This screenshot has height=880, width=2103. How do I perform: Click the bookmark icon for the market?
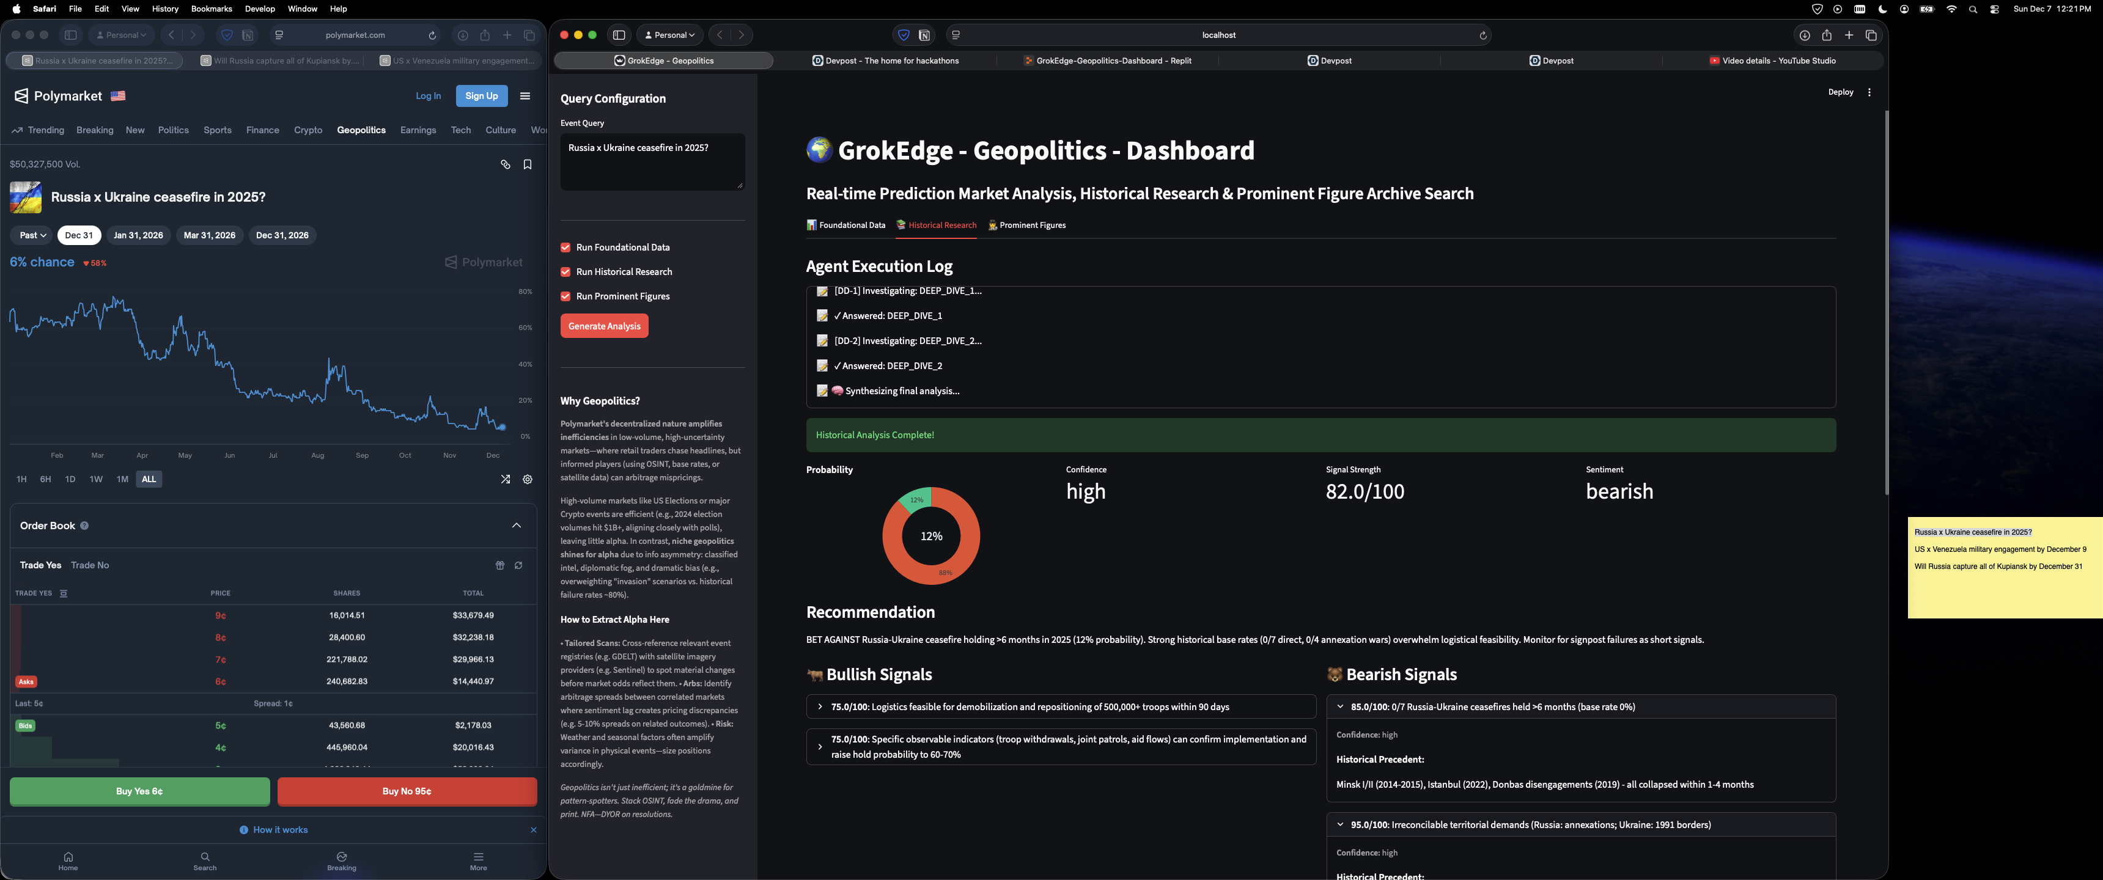pyautogui.click(x=528, y=164)
